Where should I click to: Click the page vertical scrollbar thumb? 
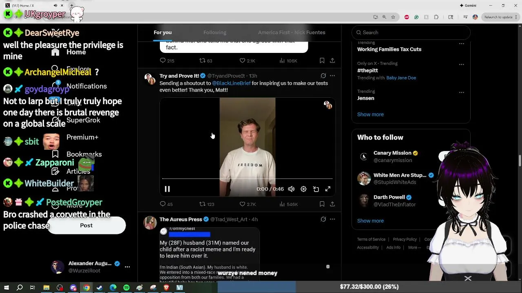pyautogui.click(x=520, y=160)
